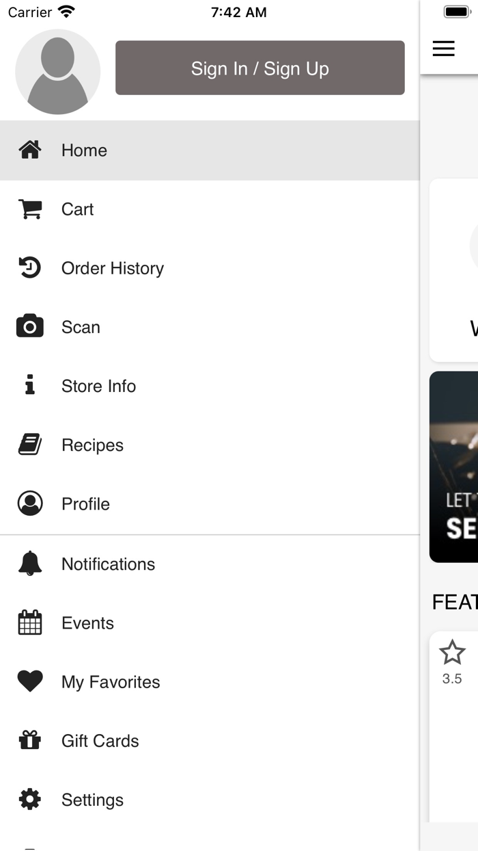Tap the My Favorites heart icon
This screenshot has width=478, height=851.
pyautogui.click(x=30, y=681)
